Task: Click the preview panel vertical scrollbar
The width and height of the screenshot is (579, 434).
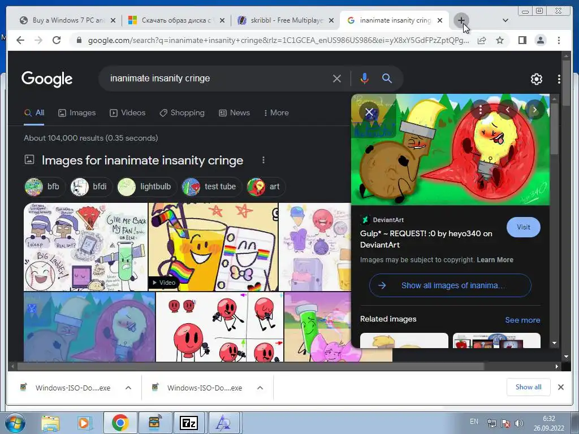Action: click(x=554, y=129)
